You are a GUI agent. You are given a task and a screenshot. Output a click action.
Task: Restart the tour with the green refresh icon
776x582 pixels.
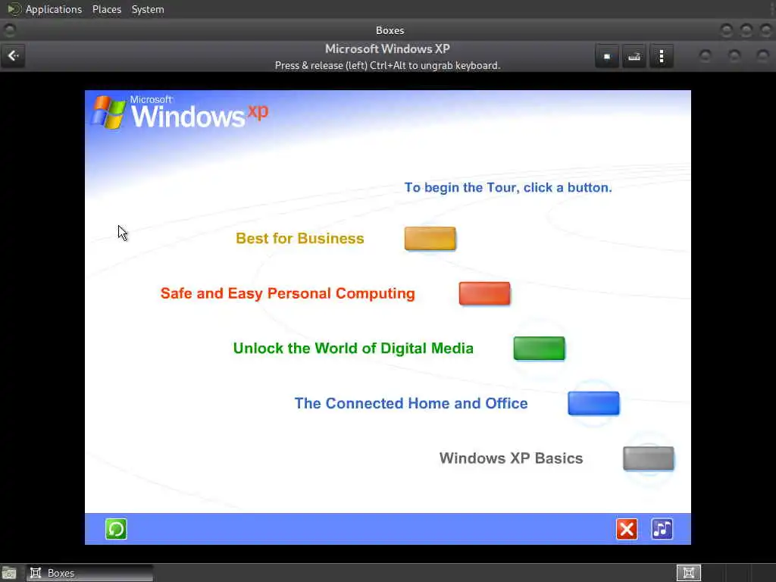tap(116, 529)
